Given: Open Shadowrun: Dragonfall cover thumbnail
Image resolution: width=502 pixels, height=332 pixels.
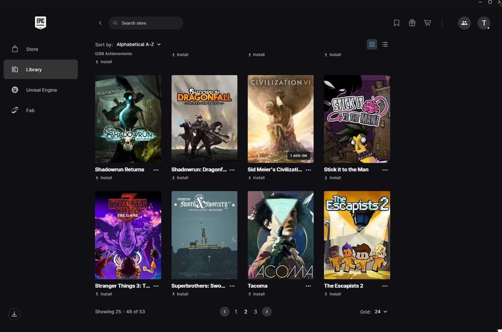Looking at the screenshot, I should click(x=204, y=119).
